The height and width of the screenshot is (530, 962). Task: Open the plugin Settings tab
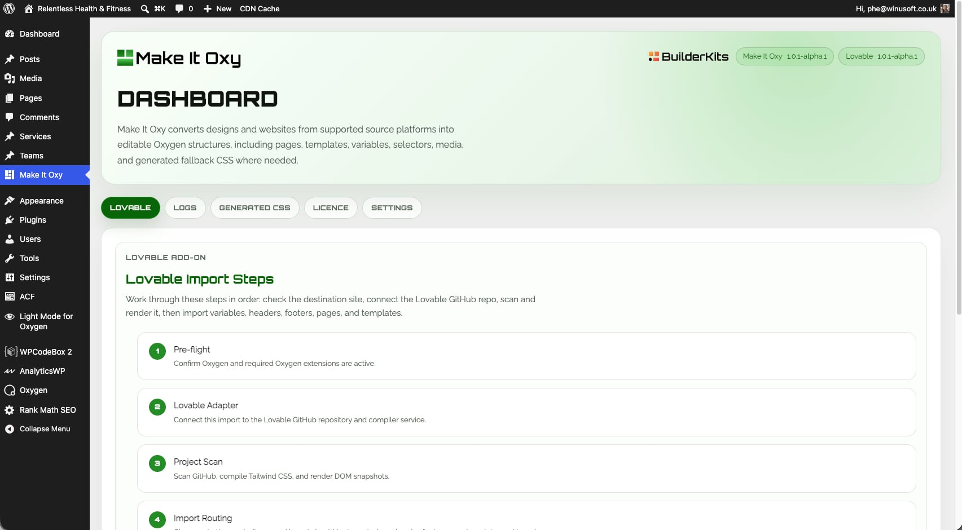coord(392,207)
